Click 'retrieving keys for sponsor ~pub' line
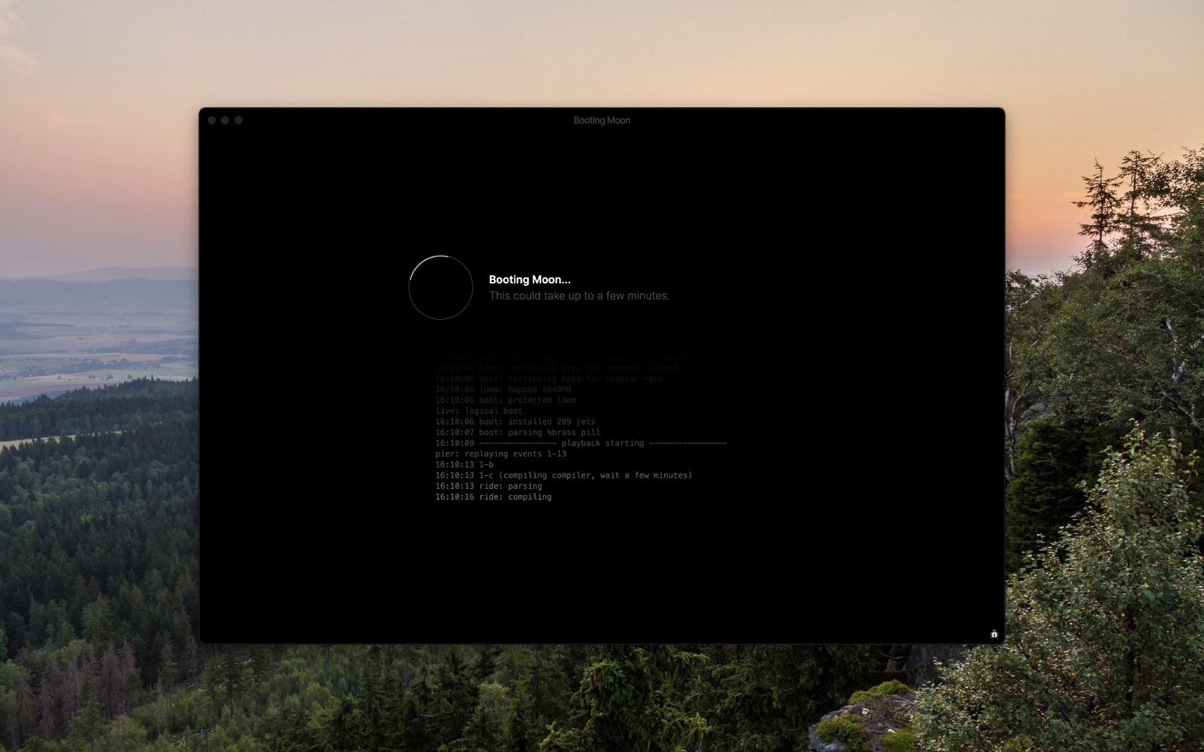Screen dimensions: 1204x752 [549, 379]
